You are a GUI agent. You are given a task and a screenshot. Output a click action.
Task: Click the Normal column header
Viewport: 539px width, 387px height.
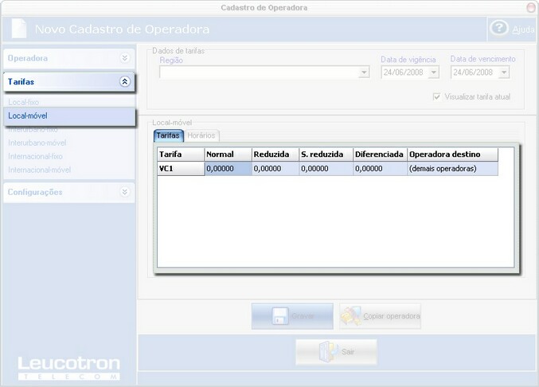[x=228, y=154]
